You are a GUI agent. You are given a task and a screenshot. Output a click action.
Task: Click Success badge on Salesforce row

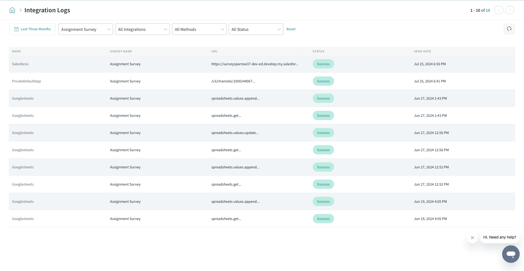click(x=323, y=64)
